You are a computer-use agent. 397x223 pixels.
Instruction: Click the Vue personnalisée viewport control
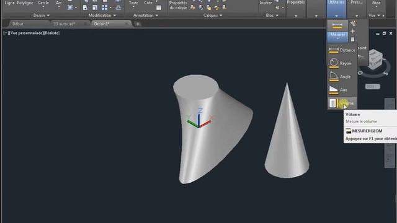pyautogui.click(x=26, y=33)
